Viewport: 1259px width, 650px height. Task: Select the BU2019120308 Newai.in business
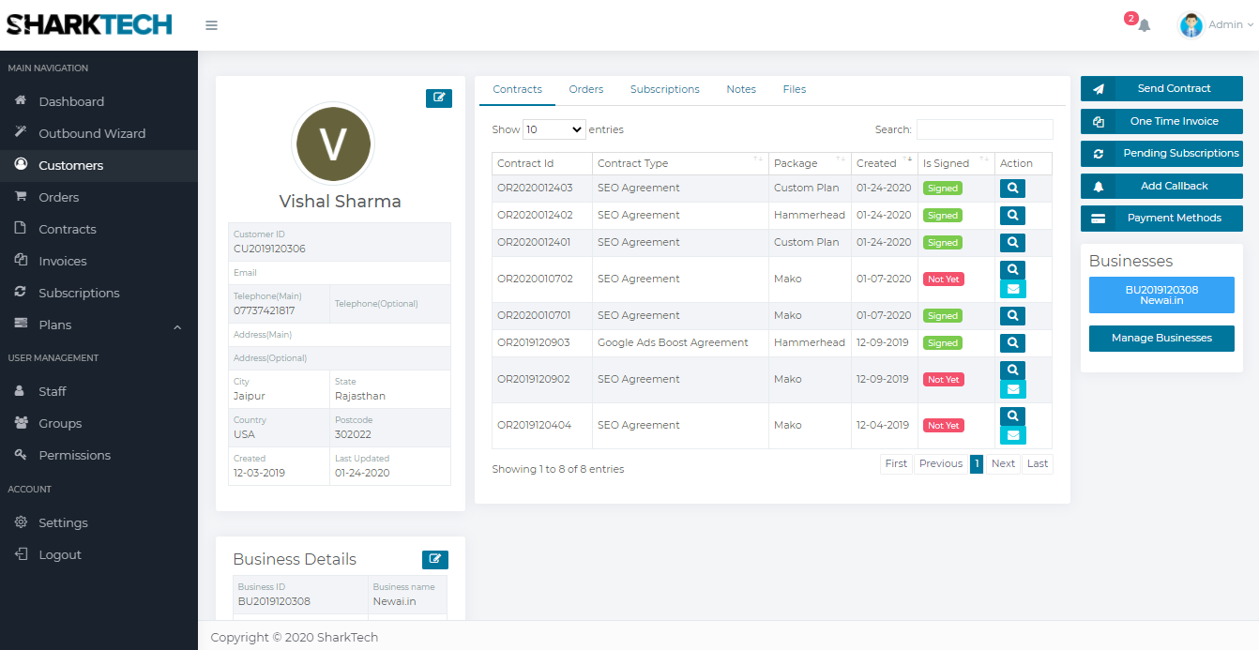coord(1161,295)
